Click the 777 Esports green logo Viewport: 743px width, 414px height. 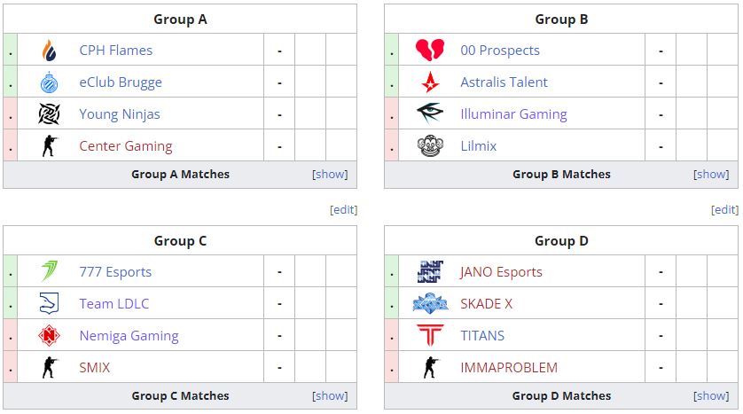point(49,272)
